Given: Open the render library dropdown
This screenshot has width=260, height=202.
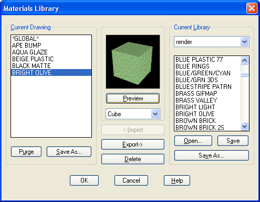Looking at the screenshot, I should pos(244,42).
